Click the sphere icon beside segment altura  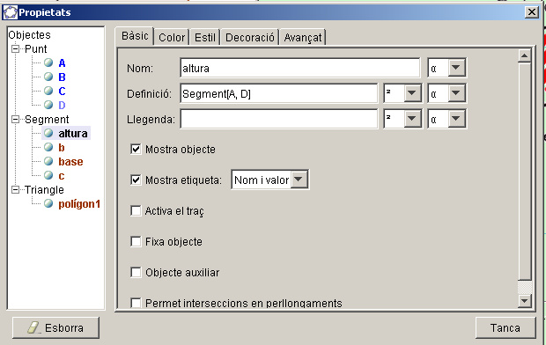pyautogui.click(x=48, y=133)
